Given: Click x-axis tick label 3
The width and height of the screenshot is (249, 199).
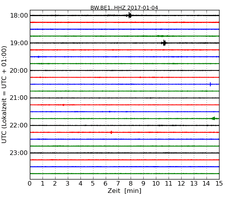Looking at the screenshot, I should (x=68, y=183).
